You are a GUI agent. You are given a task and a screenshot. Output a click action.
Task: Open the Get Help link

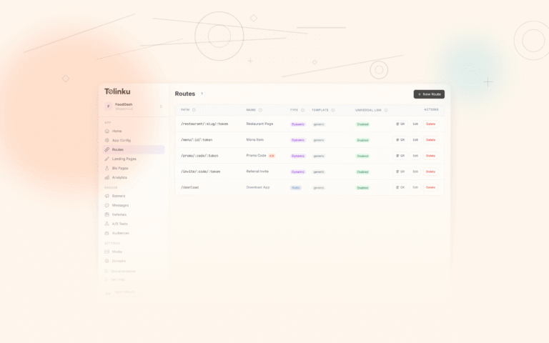115,279
